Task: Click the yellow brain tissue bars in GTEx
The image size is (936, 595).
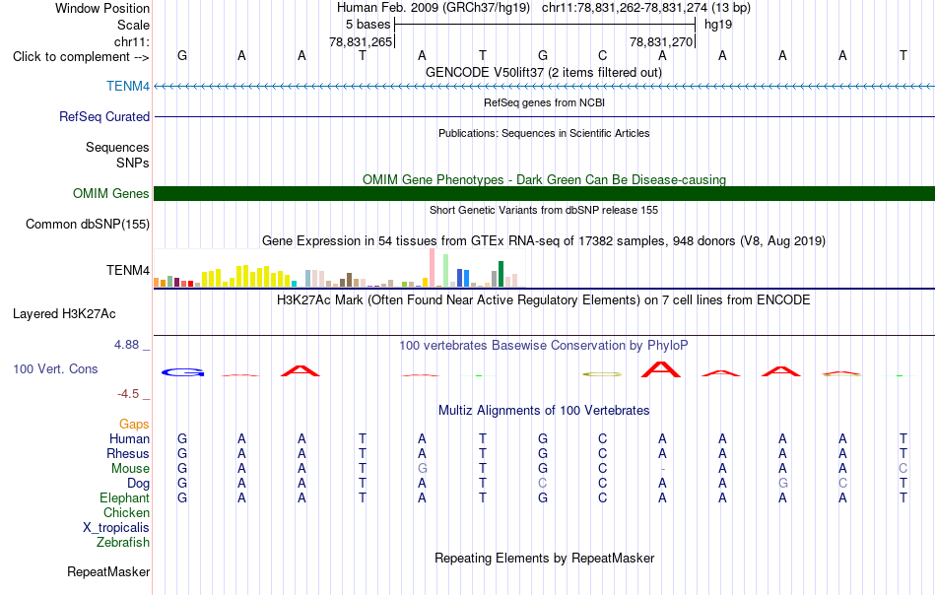Action: [x=248, y=276]
